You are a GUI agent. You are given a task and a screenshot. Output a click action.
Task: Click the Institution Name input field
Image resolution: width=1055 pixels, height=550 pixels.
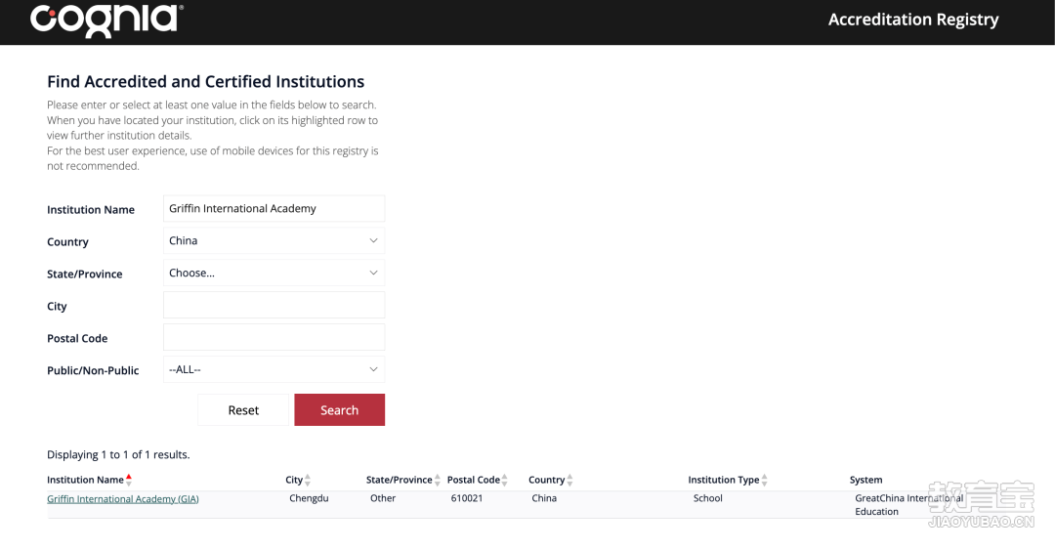pos(274,209)
